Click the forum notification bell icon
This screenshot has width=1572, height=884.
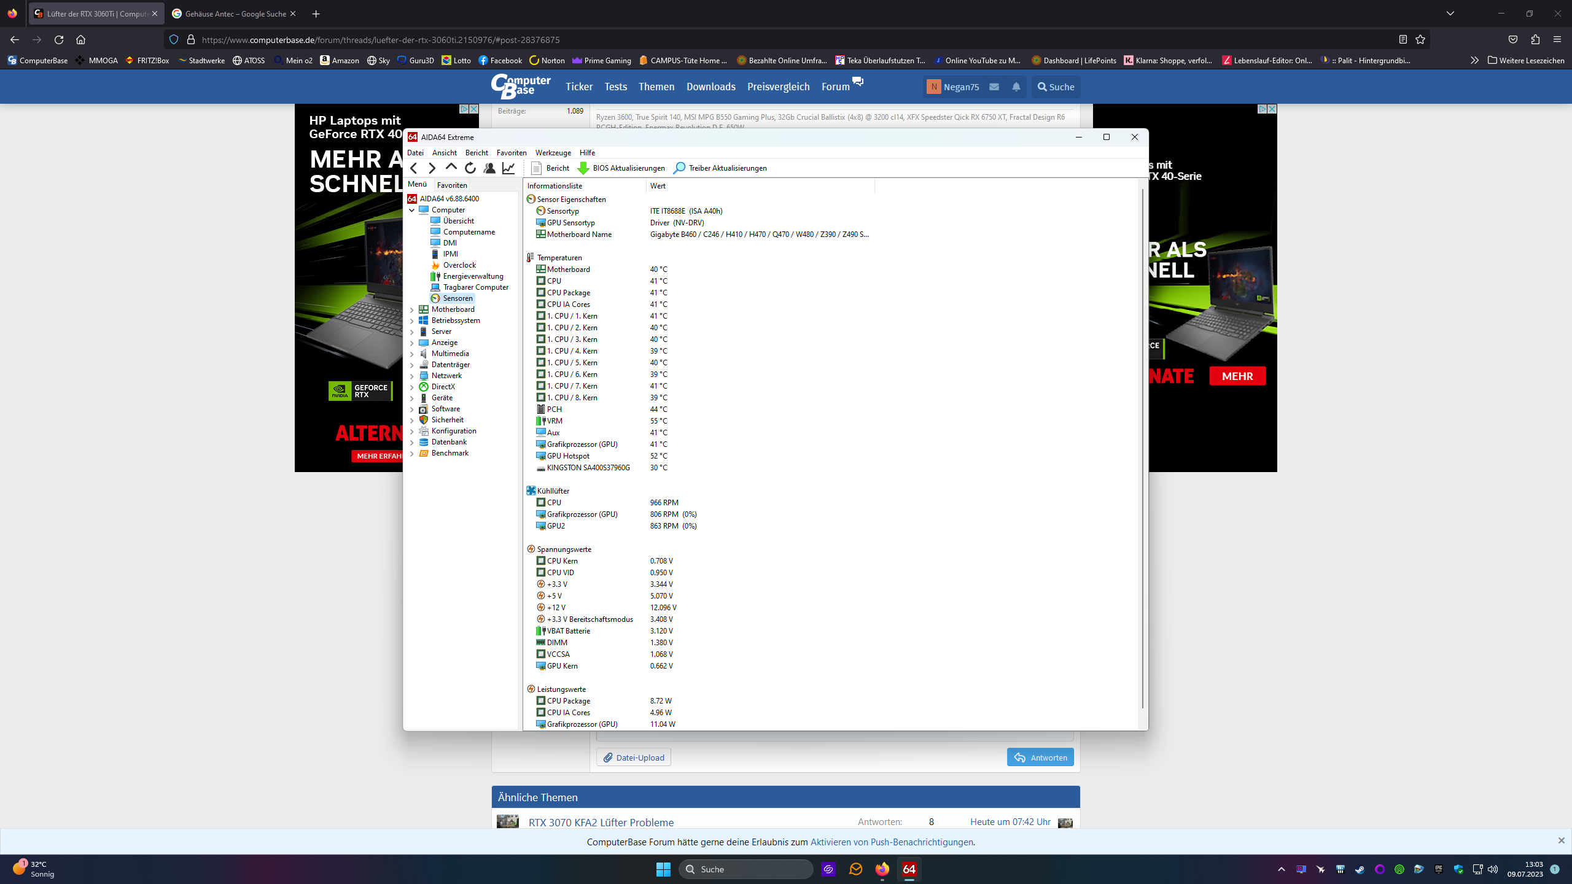pyautogui.click(x=1016, y=87)
